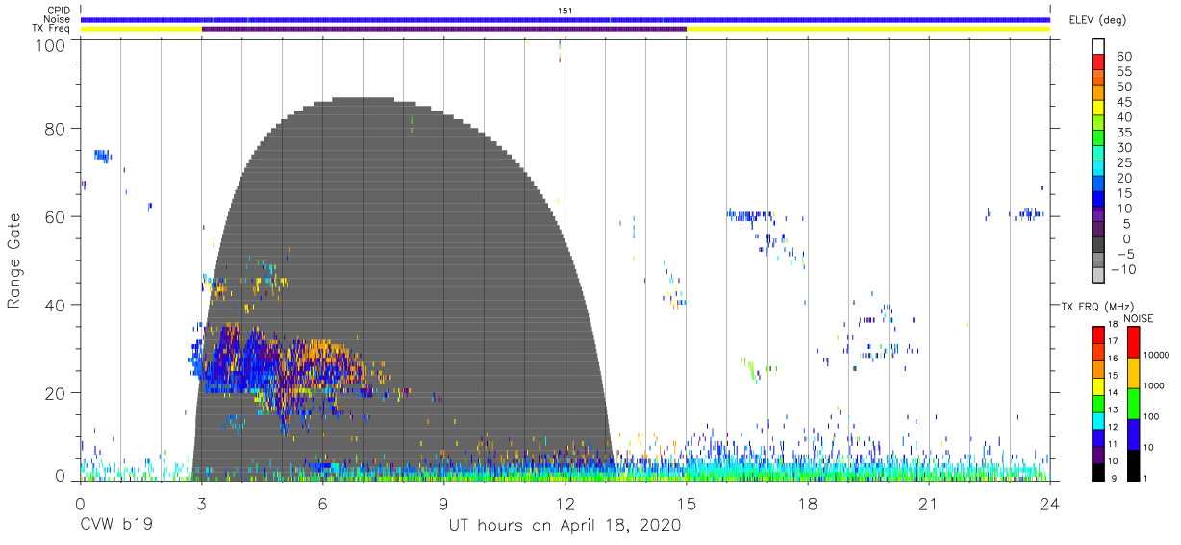1181x545 pixels.
Task: Pick the cyan 12–13 MHz TX FRQ swatch
Action: [x=1098, y=420]
